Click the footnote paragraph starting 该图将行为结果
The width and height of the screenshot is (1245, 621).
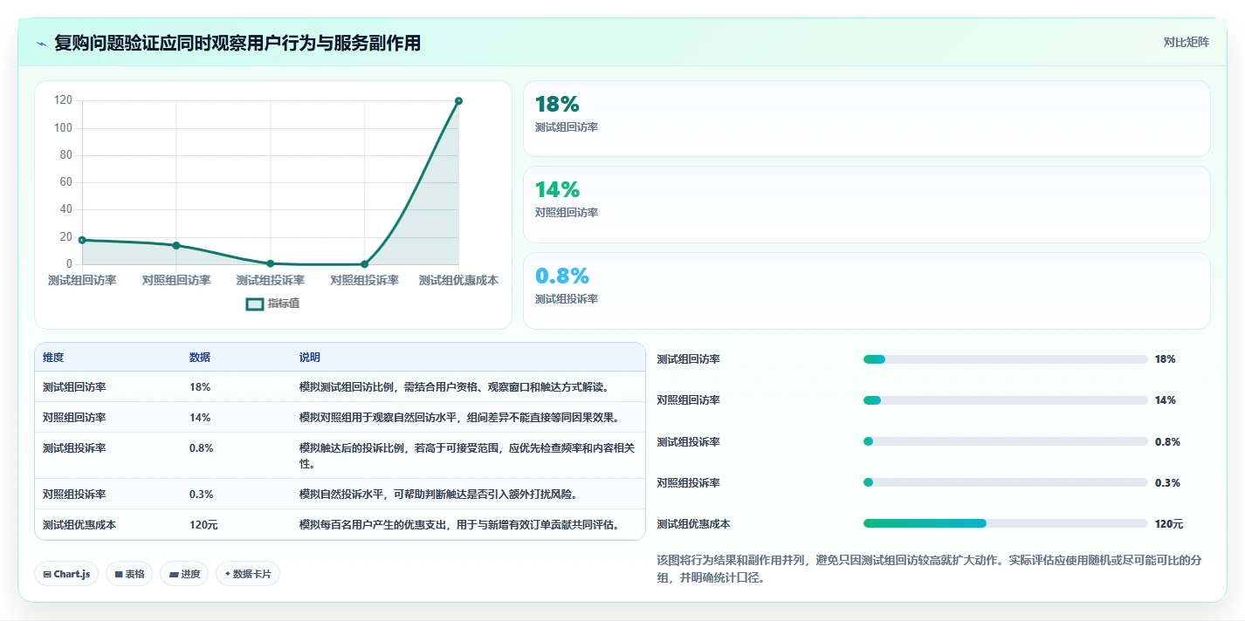[929, 569]
